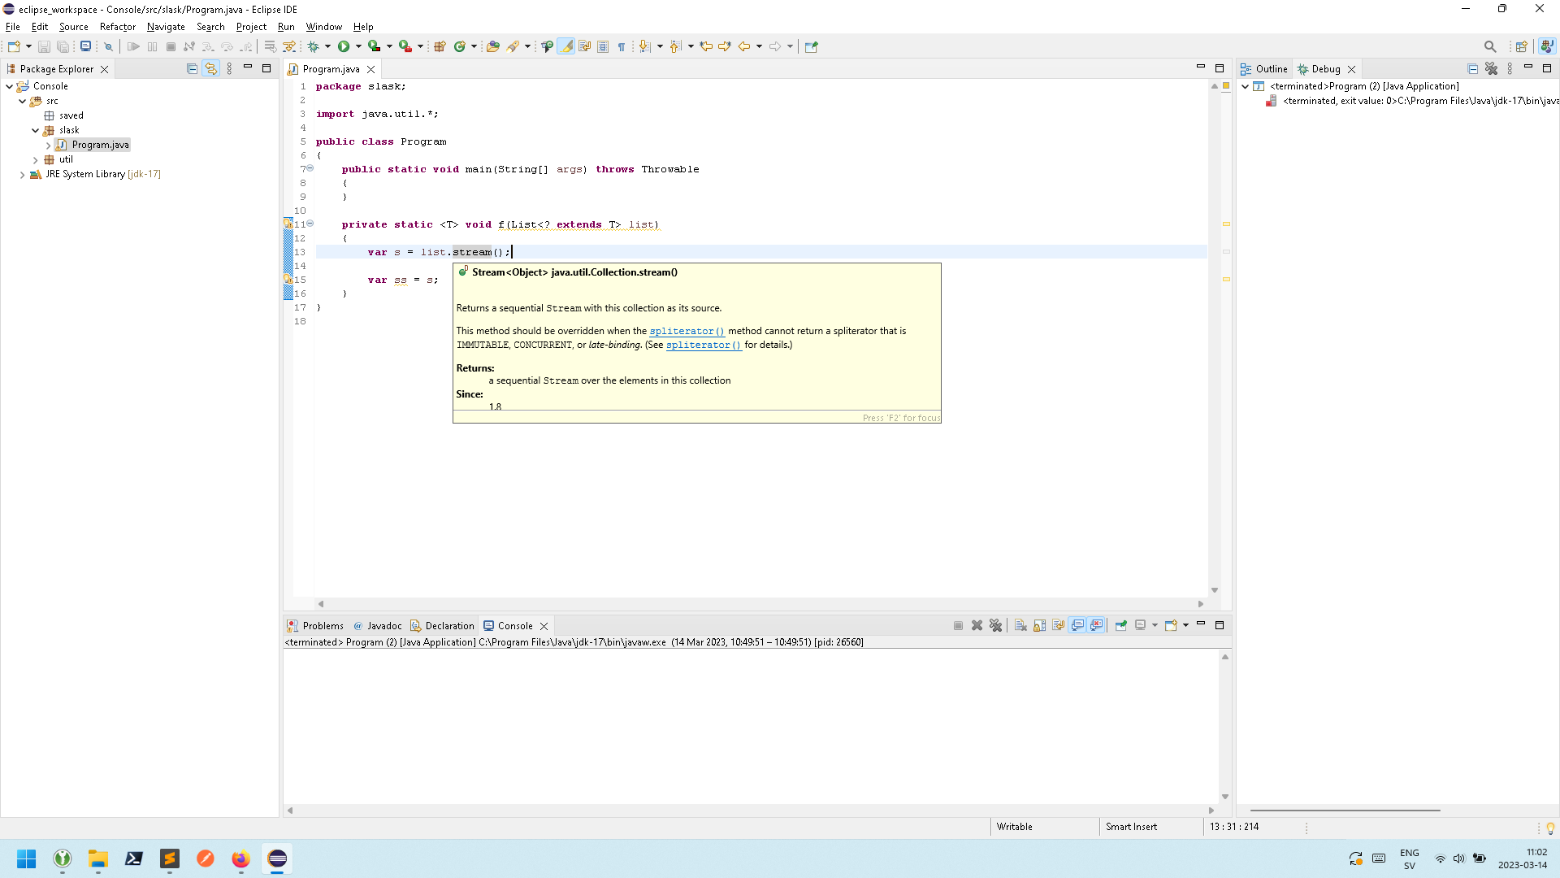Pin the Console using the pin icon
This screenshot has width=1560, height=878.
coord(1121,625)
